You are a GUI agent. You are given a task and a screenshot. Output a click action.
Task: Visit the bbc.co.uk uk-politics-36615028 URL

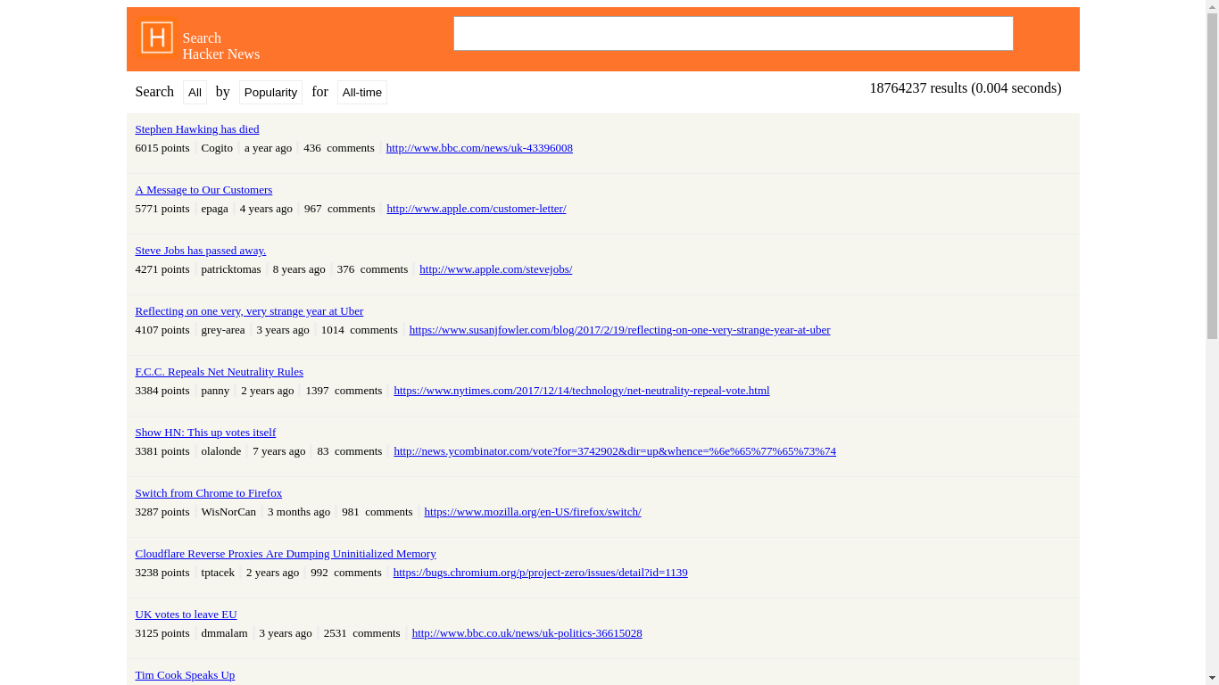[527, 633]
